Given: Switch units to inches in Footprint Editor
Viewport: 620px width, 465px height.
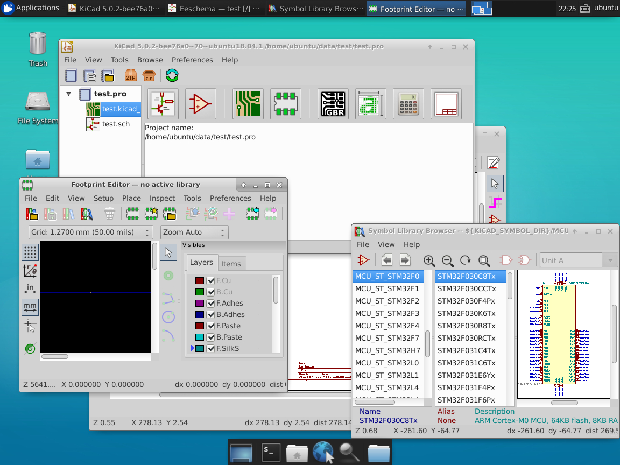Looking at the screenshot, I should (x=30, y=288).
